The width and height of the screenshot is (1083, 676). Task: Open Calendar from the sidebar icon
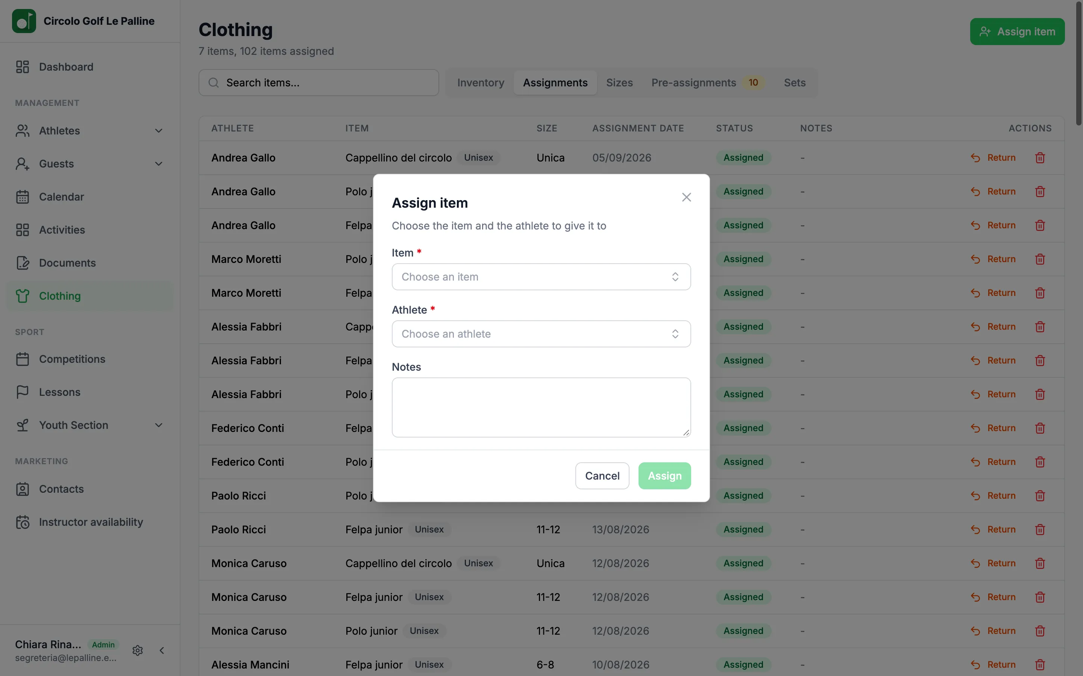23,197
